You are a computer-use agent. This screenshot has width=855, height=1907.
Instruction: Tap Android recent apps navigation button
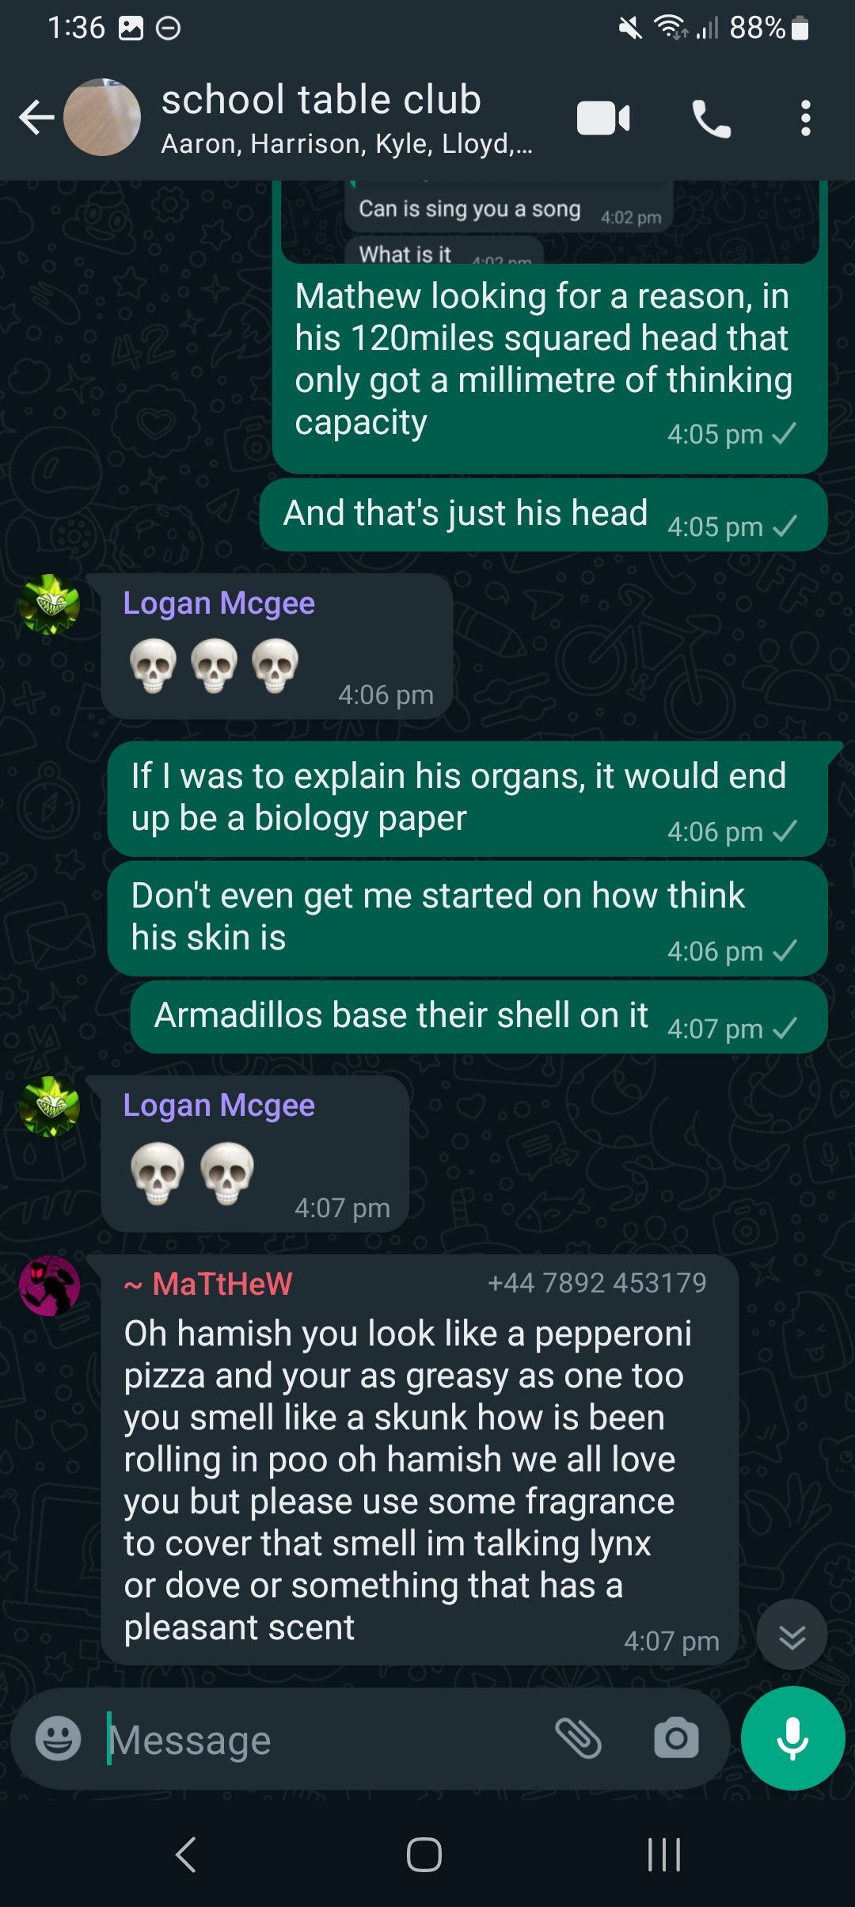click(663, 1855)
